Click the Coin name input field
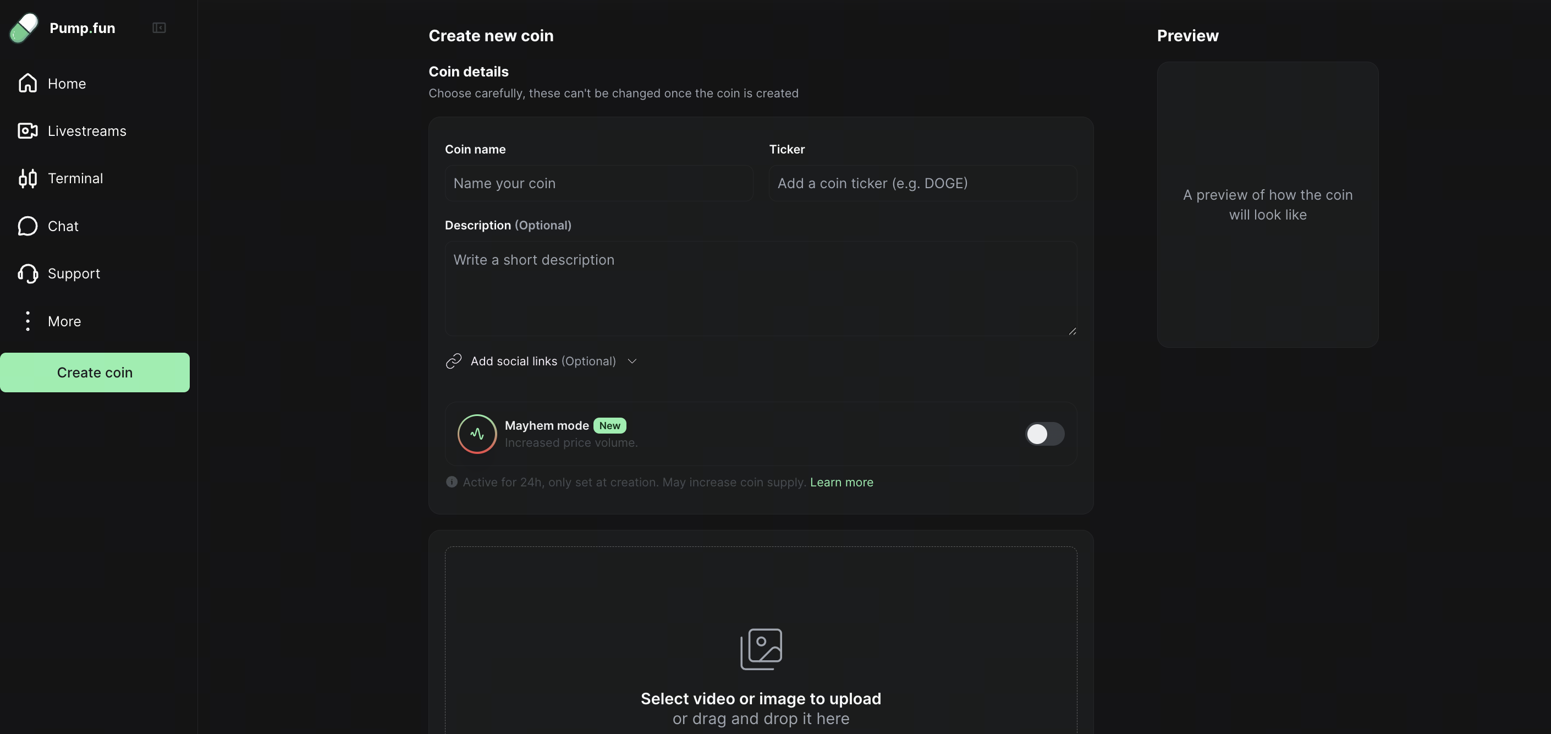Viewport: 1551px width, 734px height. pos(598,183)
